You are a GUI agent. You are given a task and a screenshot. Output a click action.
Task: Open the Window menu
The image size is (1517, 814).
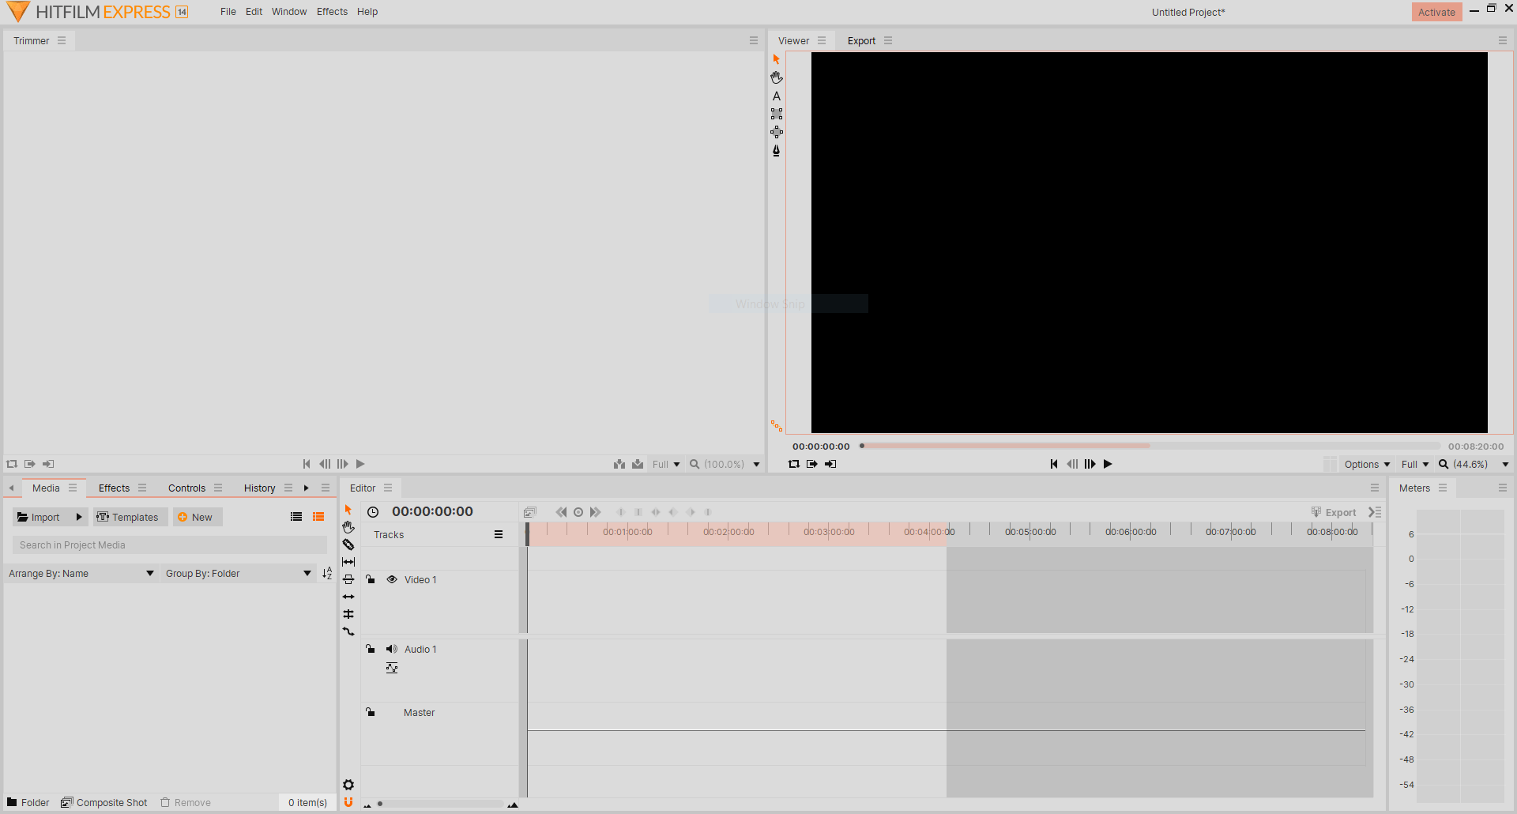(x=289, y=12)
